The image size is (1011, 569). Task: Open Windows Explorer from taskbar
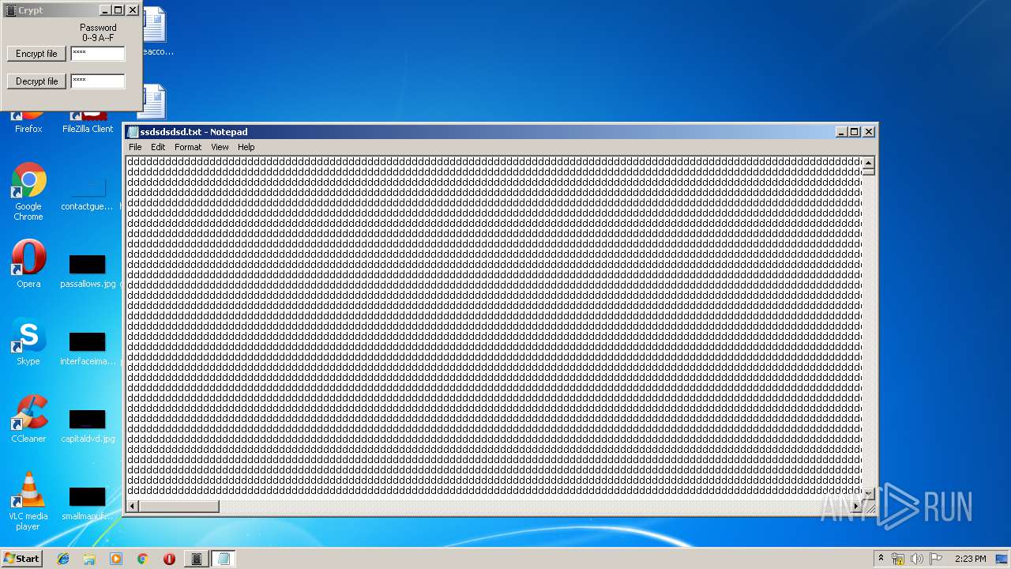89,559
